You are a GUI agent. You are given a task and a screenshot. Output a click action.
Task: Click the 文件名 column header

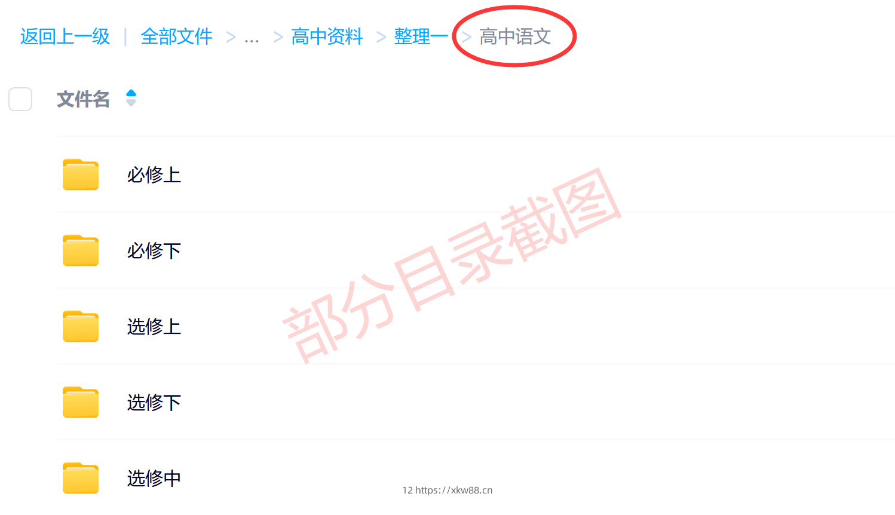click(83, 99)
